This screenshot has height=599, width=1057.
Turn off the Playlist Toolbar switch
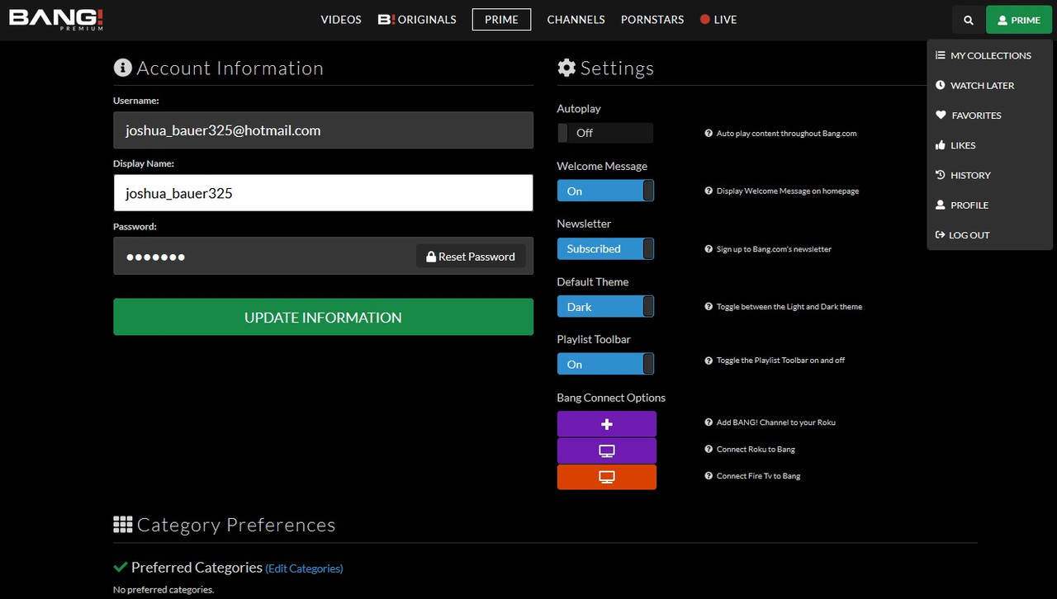point(605,364)
